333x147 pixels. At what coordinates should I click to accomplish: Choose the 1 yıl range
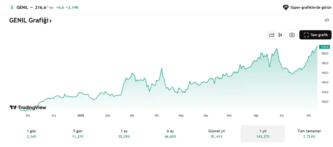pos(263,134)
